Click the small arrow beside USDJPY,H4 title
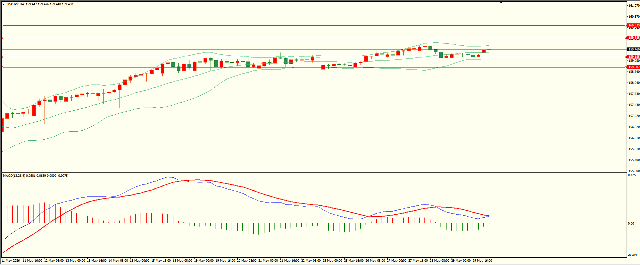This screenshot has width=640, height=265. click(x=4, y=4)
